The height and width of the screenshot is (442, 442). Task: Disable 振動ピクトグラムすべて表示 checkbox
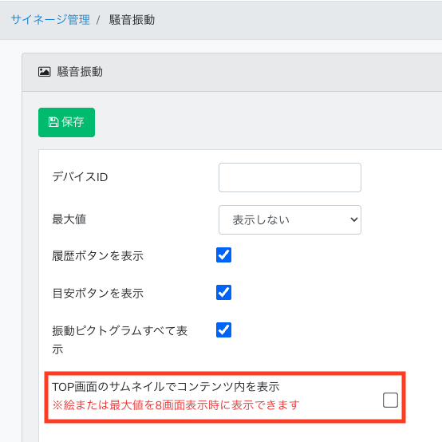[224, 330]
